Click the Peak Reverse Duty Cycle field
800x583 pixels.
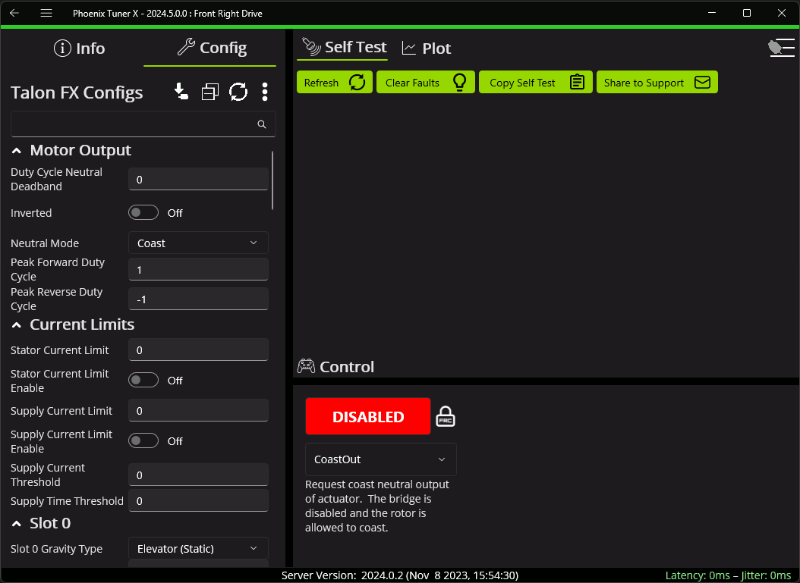click(x=198, y=299)
